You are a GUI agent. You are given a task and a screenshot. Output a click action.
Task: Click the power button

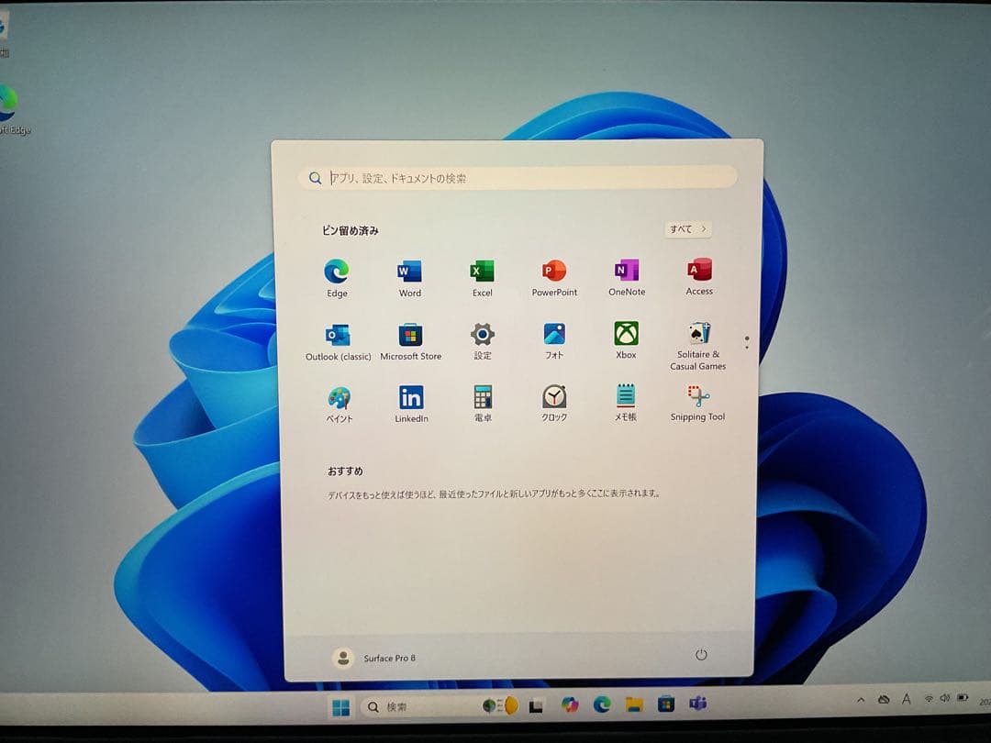point(701,655)
